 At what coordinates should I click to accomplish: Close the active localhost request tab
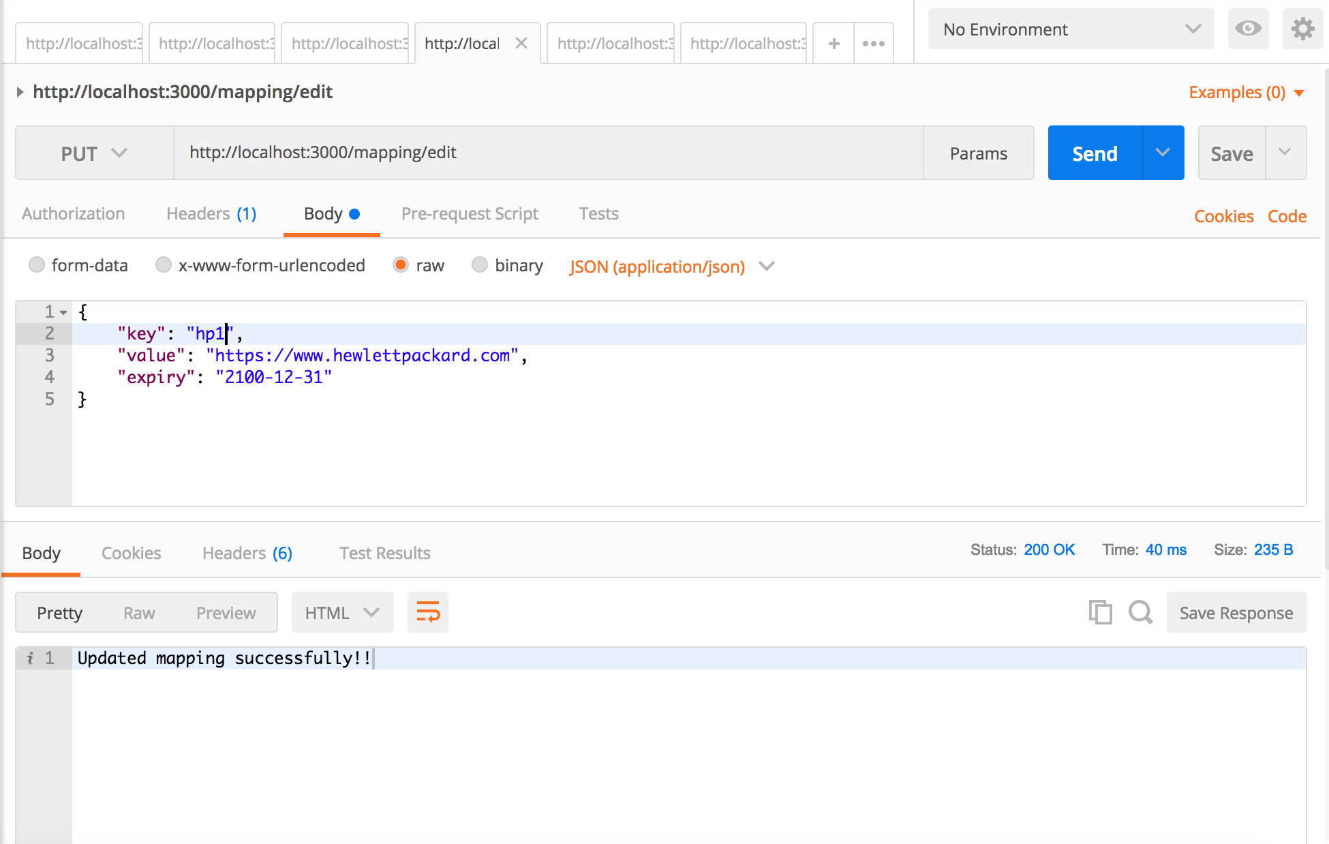click(521, 44)
